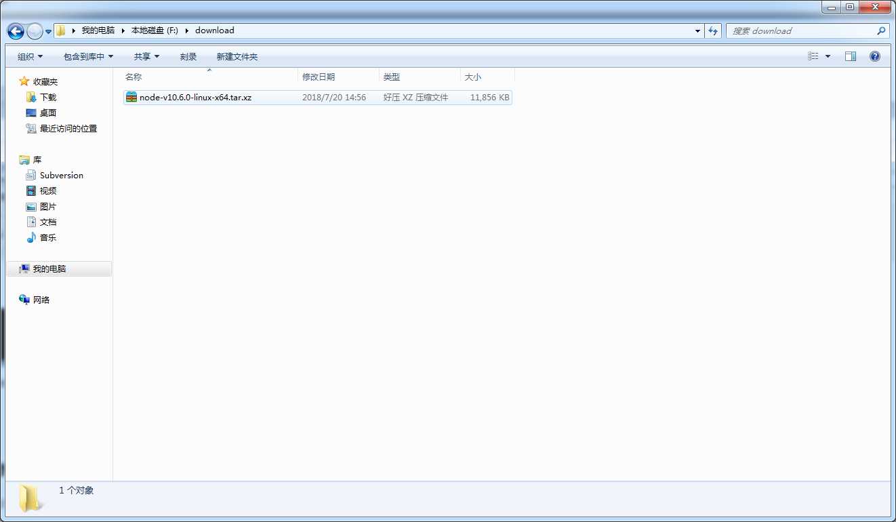Toggle the preview pane button
This screenshot has height=522, width=896.
[x=851, y=56]
